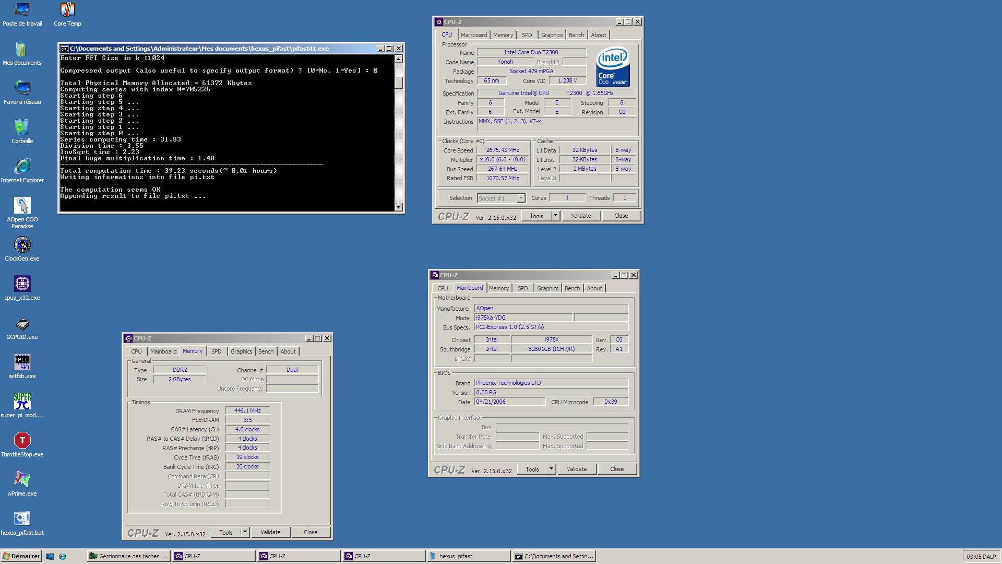The width and height of the screenshot is (1002, 564).
Task: Click console scrollbar up arrow
Action: click(x=399, y=59)
